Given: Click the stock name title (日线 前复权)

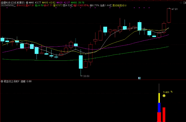Looking at the screenshot, I should click(13, 2).
